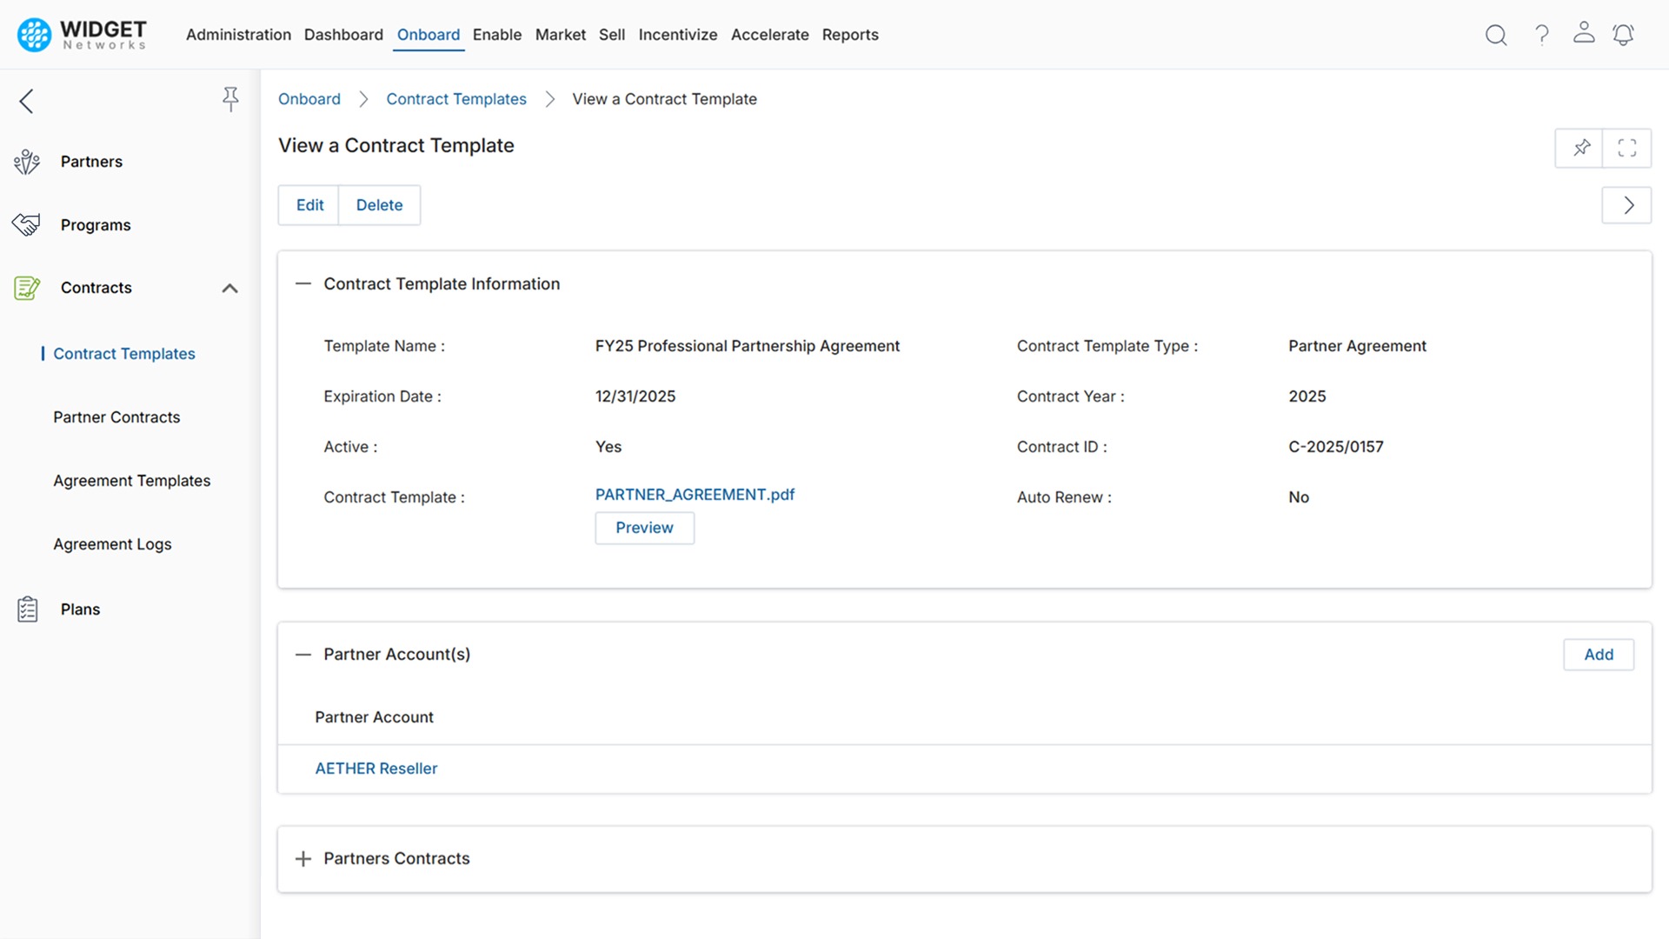This screenshot has height=939, width=1669.
Task: Add a new Partner Account
Action: pyautogui.click(x=1599, y=655)
